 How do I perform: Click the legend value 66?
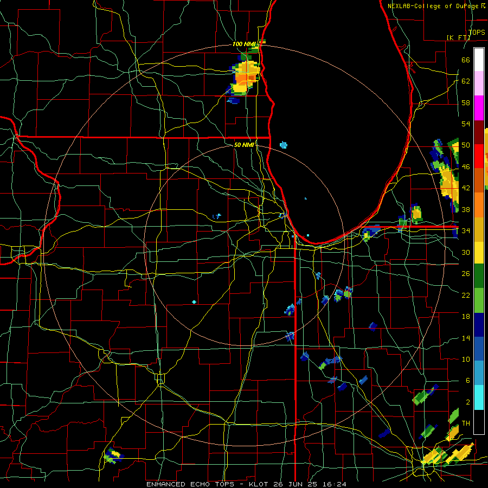coord(466,60)
